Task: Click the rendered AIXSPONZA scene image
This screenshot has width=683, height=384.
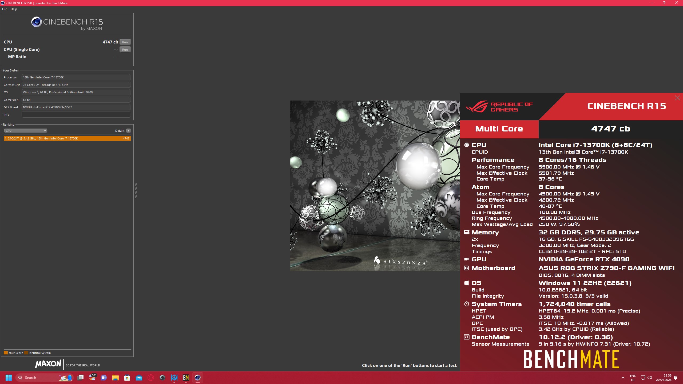Action: (x=375, y=186)
